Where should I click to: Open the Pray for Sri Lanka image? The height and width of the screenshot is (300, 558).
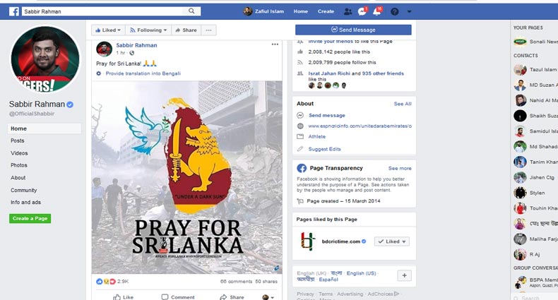click(187, 177)
